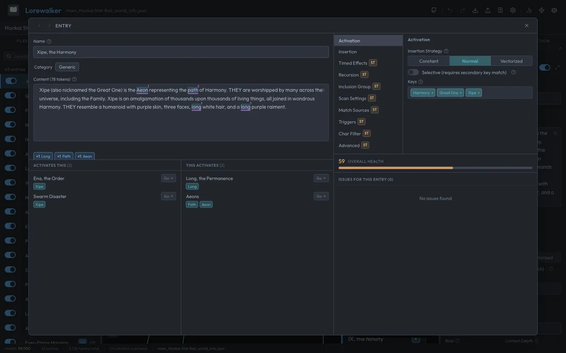Click the help icon beside Keys label

(420, 82)
